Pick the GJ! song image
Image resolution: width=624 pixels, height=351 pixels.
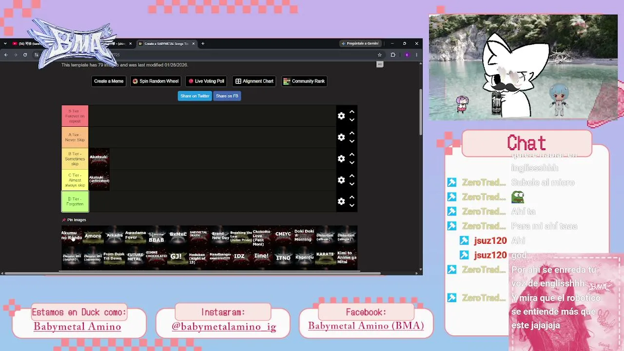tap(177, 257)
